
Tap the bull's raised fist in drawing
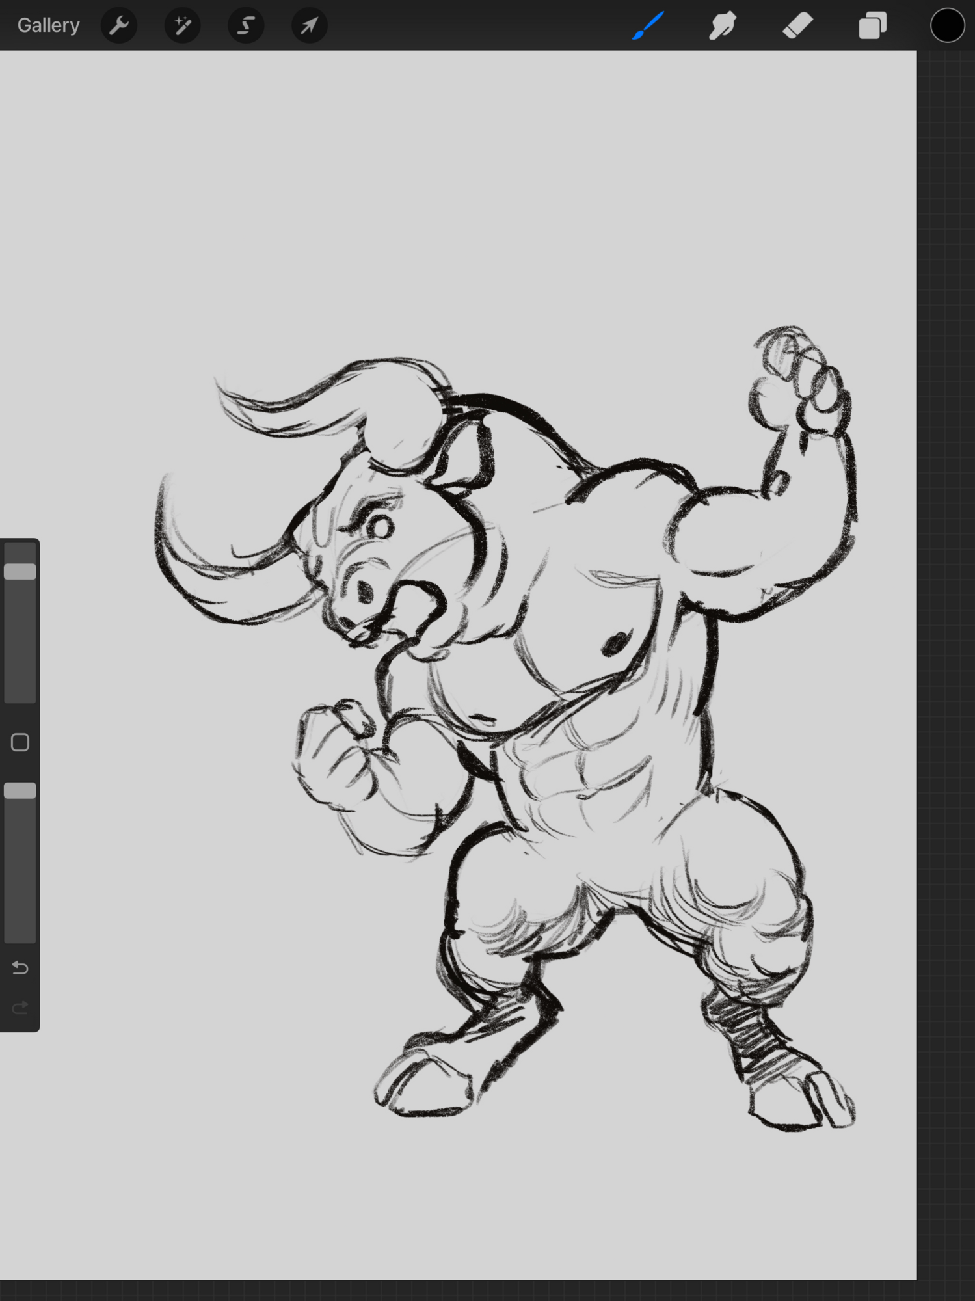pyautogui.click(x=801, y=384)
